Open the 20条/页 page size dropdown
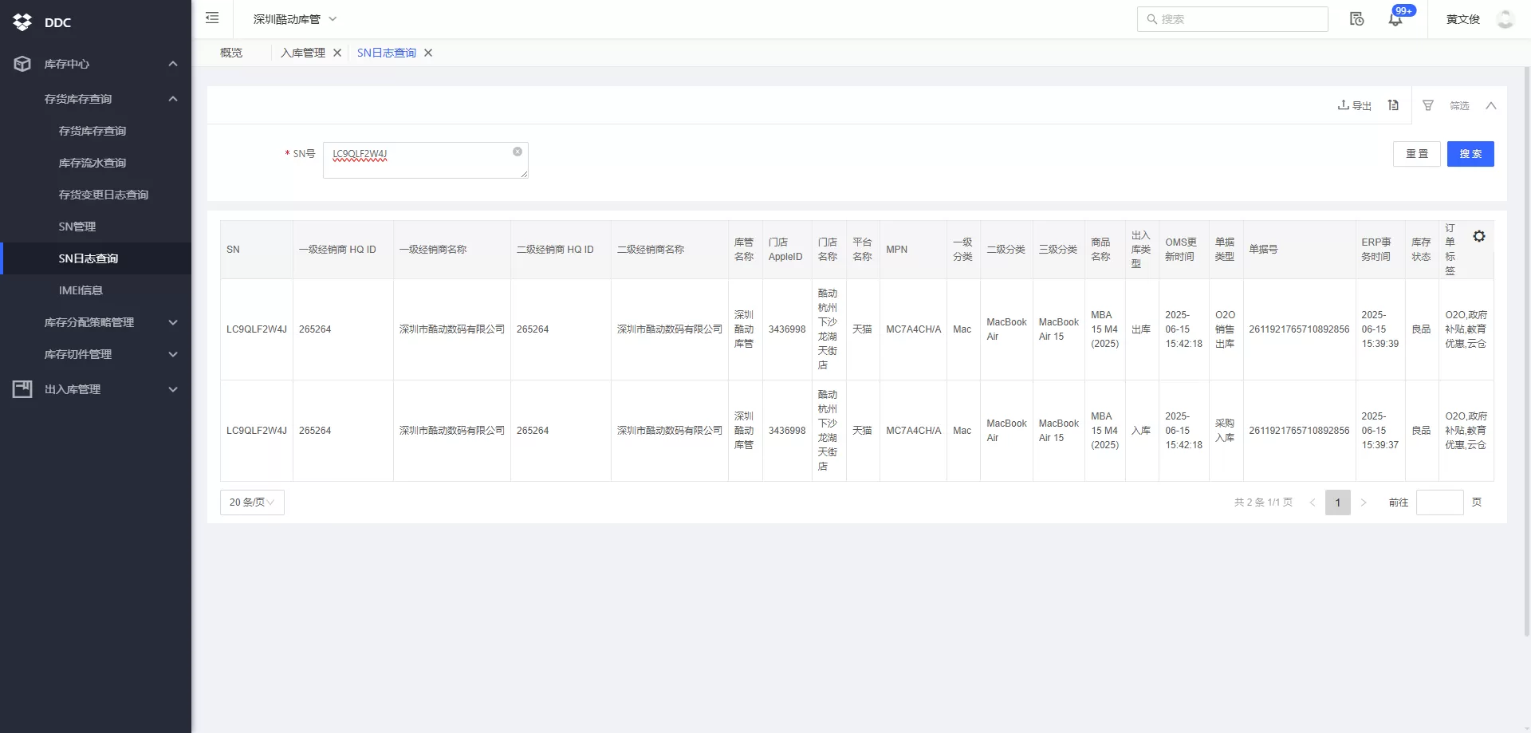The width and height of the screenshot is (1531, 733). point(252,502)
